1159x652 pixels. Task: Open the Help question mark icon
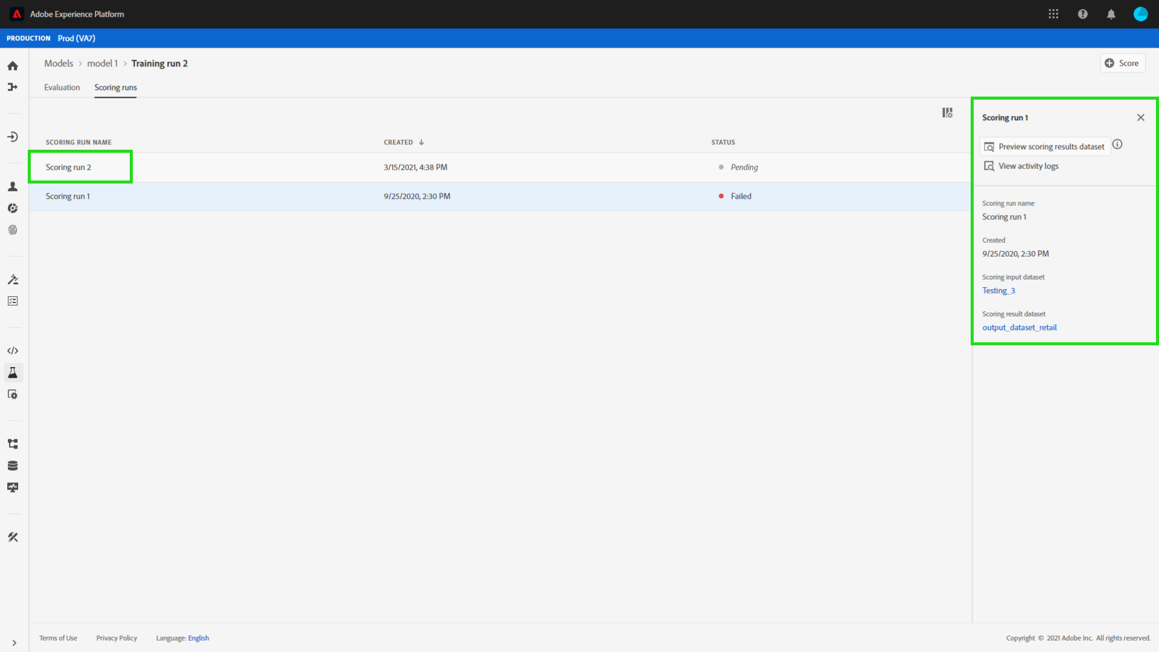[x=1082, y=14]
